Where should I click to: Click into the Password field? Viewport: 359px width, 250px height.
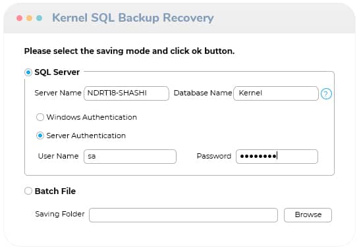click(277, 157)
